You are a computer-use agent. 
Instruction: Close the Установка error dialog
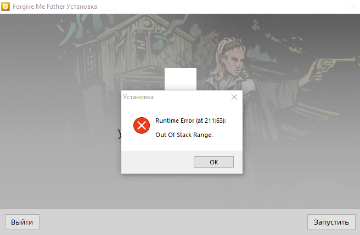(x=234, y=97)
